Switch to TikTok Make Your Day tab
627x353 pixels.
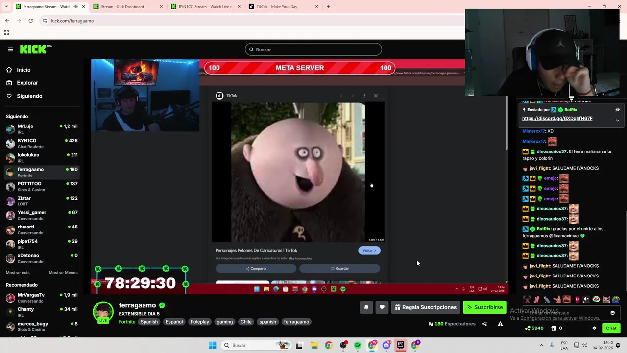click(284, 7)
